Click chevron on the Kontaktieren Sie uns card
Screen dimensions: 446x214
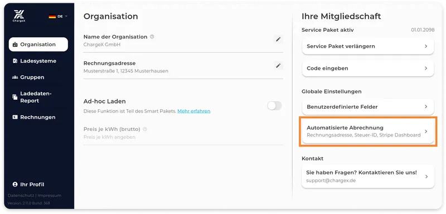tap(426, 177)
